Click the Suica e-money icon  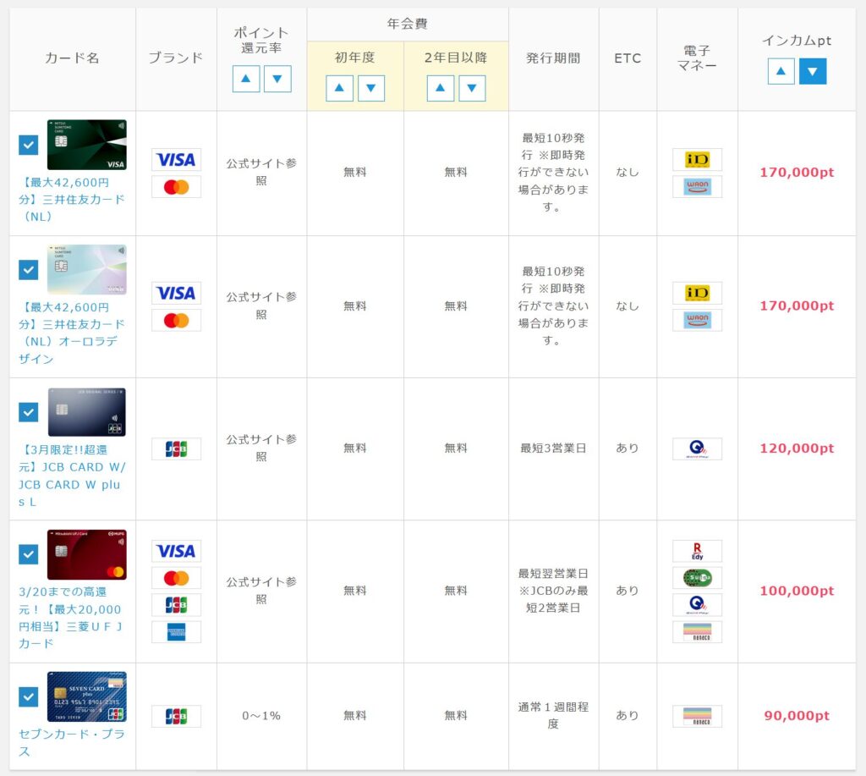(x=697, y=578)
